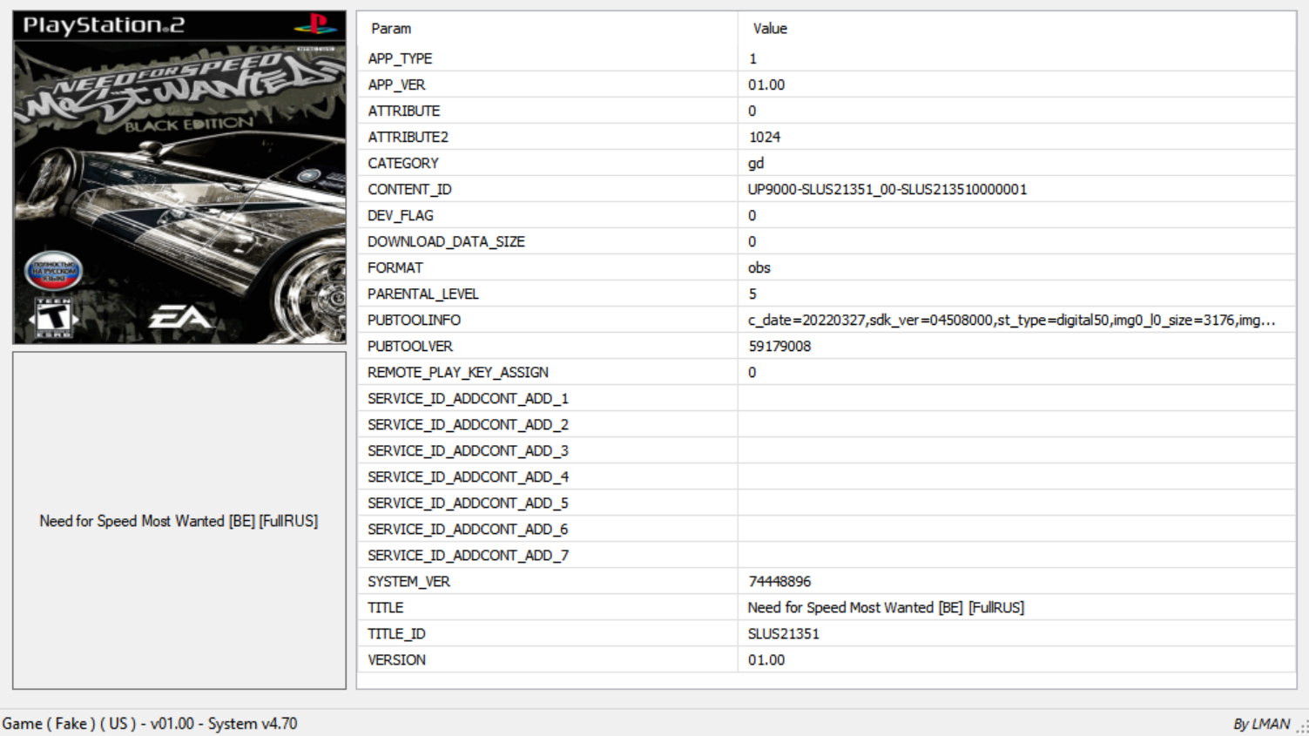Select the Param column header
The height and width of the screenshot is (736, 1309).
[x=391, y=29]
